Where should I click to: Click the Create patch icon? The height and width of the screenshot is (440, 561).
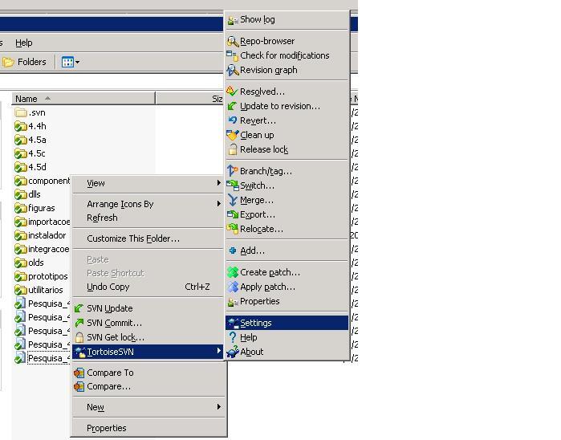pyautogui.click(x=233, y=272)
